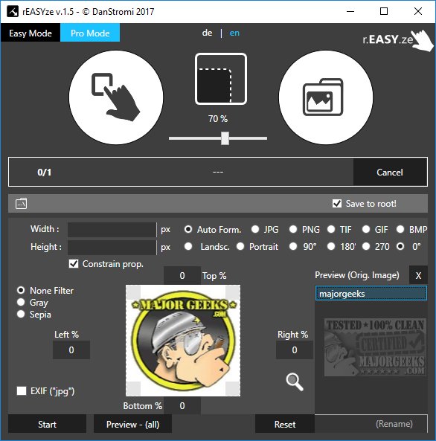
Task: Click the Preview - (all) button
Action: [132, 424]
